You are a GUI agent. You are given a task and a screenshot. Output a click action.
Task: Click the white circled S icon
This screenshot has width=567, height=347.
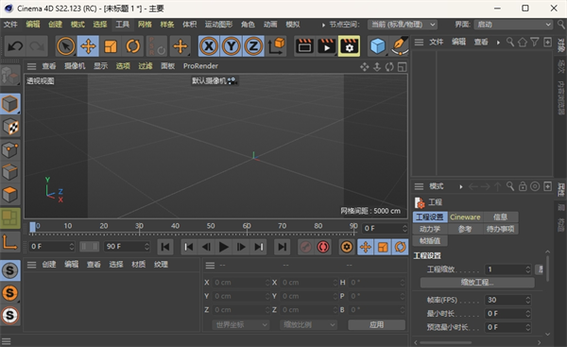pyautogui.click(x=9, y=315)
